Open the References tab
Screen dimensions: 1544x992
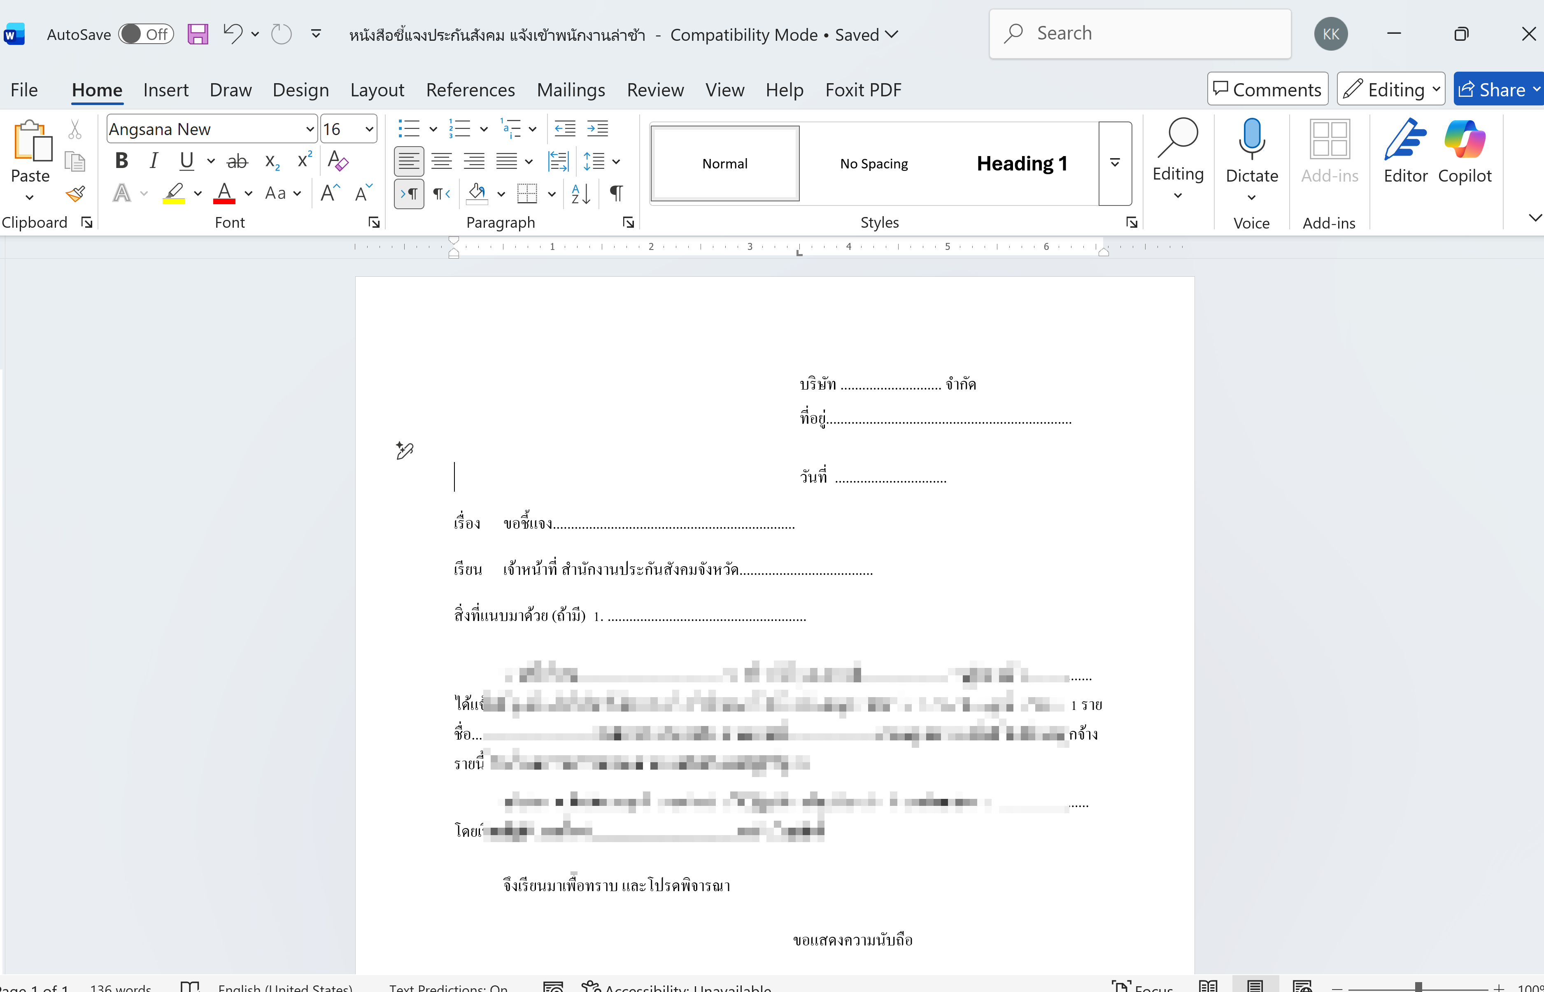pos(470,90)
